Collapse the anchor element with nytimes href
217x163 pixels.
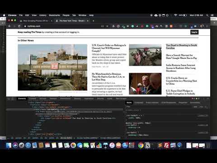pos(36,111)
